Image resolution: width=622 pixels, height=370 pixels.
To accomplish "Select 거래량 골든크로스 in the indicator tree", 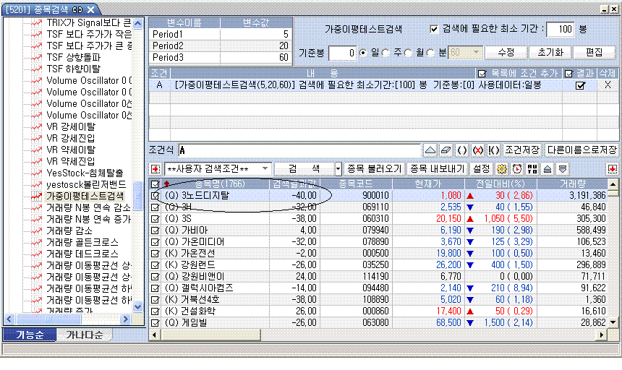I will click(82, 241).
